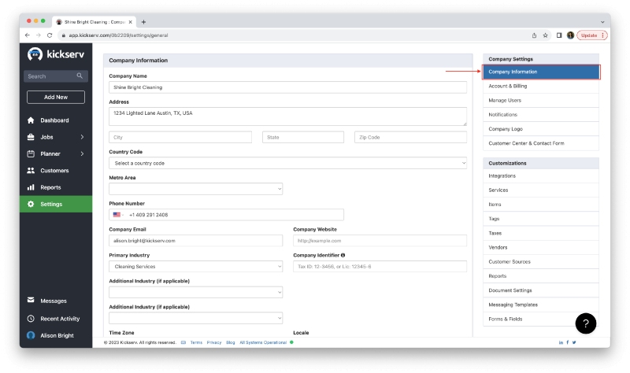Select Company Information settings tab
The width and height of the screenshot is (630, 373).
coord(541,72)
